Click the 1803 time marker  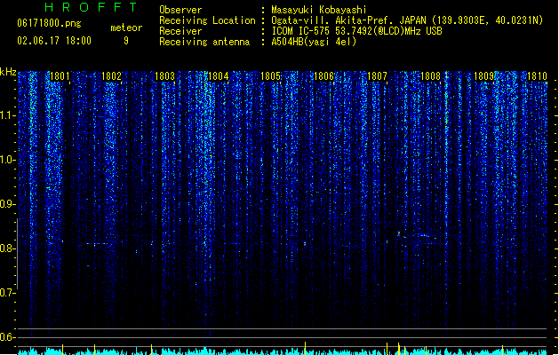164,76
